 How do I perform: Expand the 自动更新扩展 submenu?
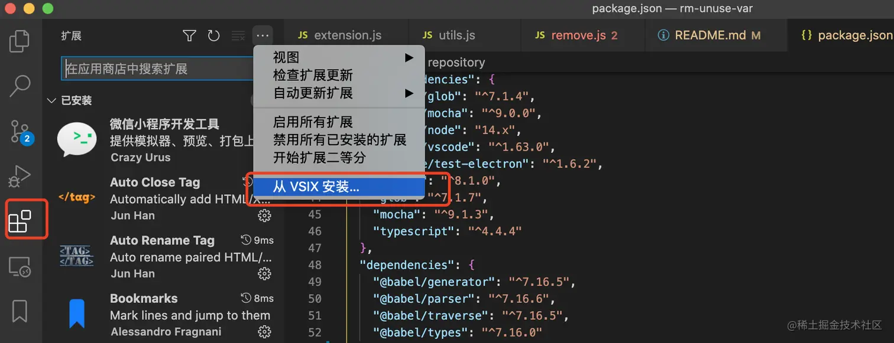[339, 93]
